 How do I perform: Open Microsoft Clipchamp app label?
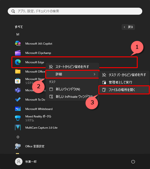coord(38,53)
